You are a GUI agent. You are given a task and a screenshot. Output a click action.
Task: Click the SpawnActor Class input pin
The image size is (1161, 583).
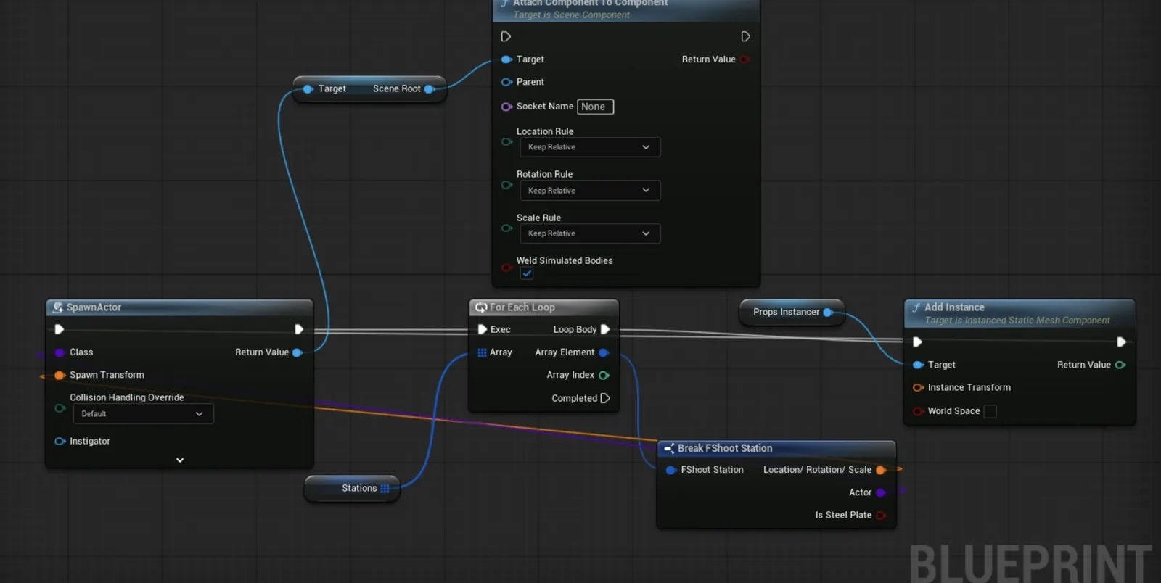pyautogui.click(x=60, y=352)
